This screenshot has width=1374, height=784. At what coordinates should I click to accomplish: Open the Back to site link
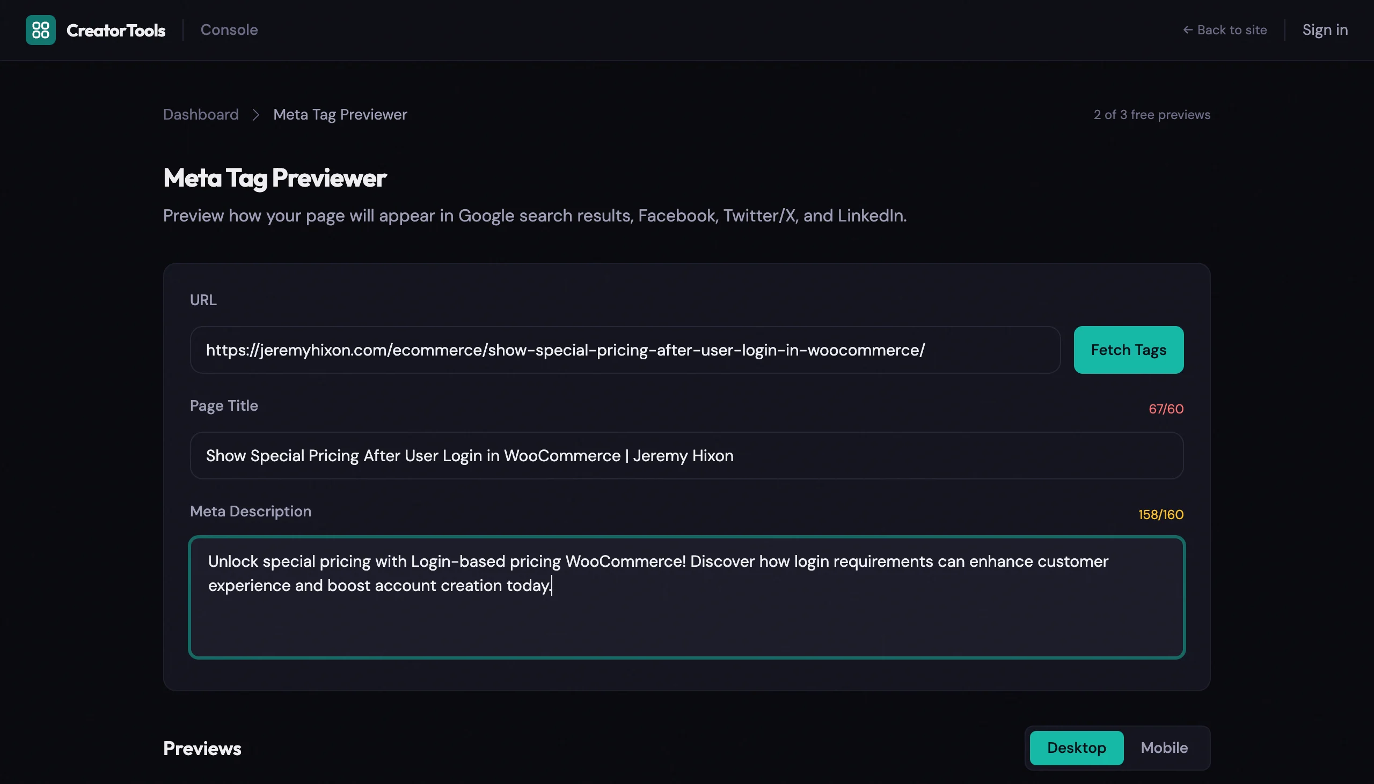pyautogui.click(x=1232, y=29)
